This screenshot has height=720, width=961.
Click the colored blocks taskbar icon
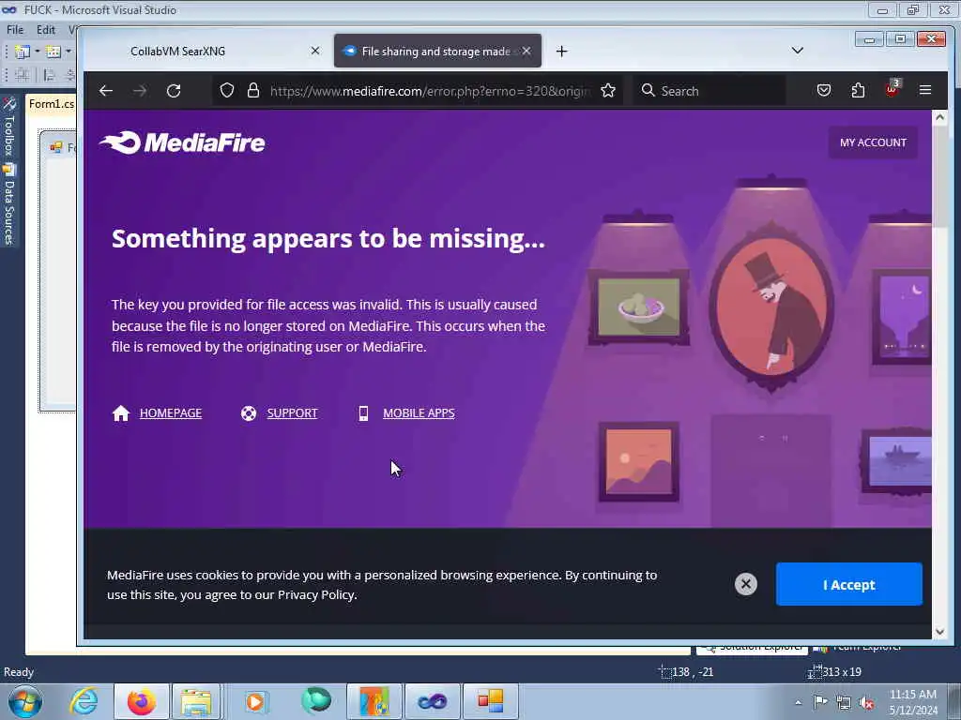(490, 701)
